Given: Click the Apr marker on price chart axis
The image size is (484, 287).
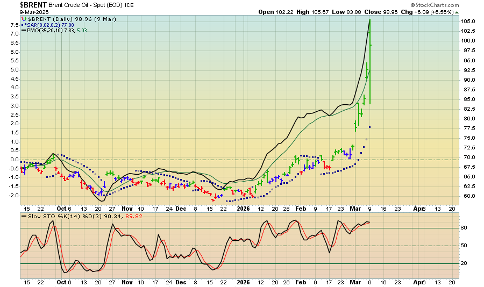Looking at the screenshot, I should (x=418, y=208).
